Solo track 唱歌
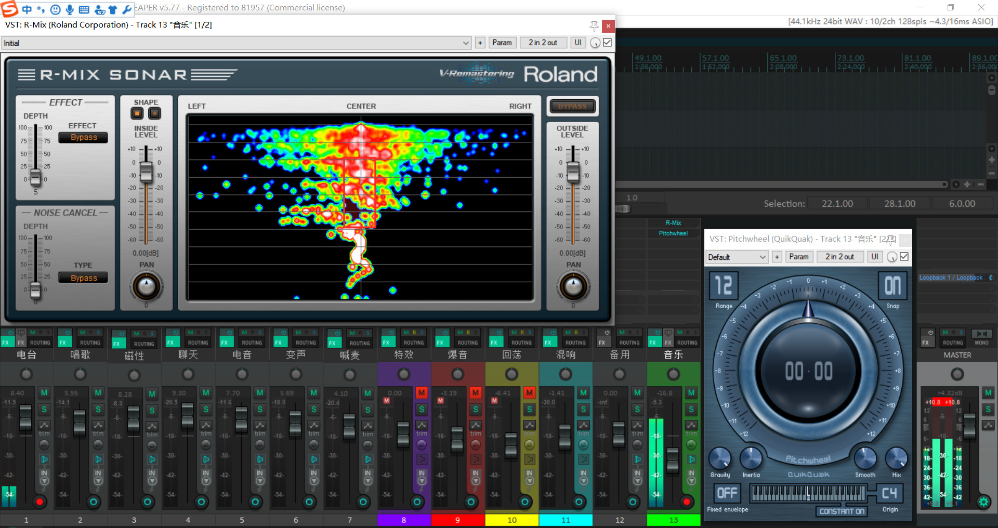Image resolution: width=998 pixels, height=528 pixels. point(98,410)
